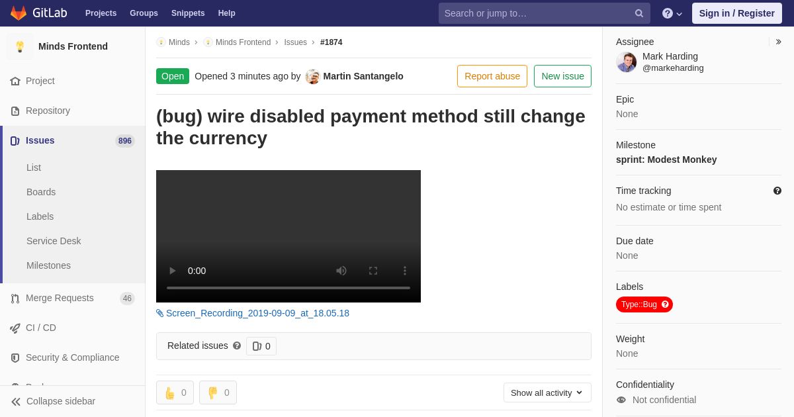
Task: Click the Time tracking help icon
Action: click(x=777, y=191)
